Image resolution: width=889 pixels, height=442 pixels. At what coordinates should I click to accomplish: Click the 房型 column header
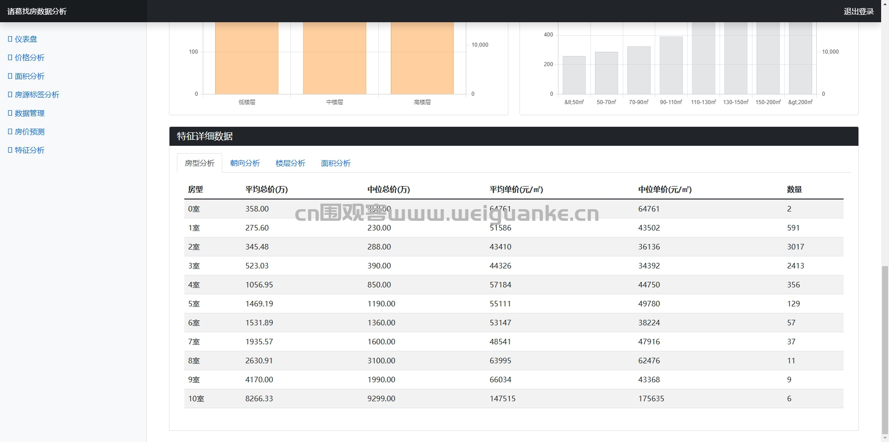(195, 189)
